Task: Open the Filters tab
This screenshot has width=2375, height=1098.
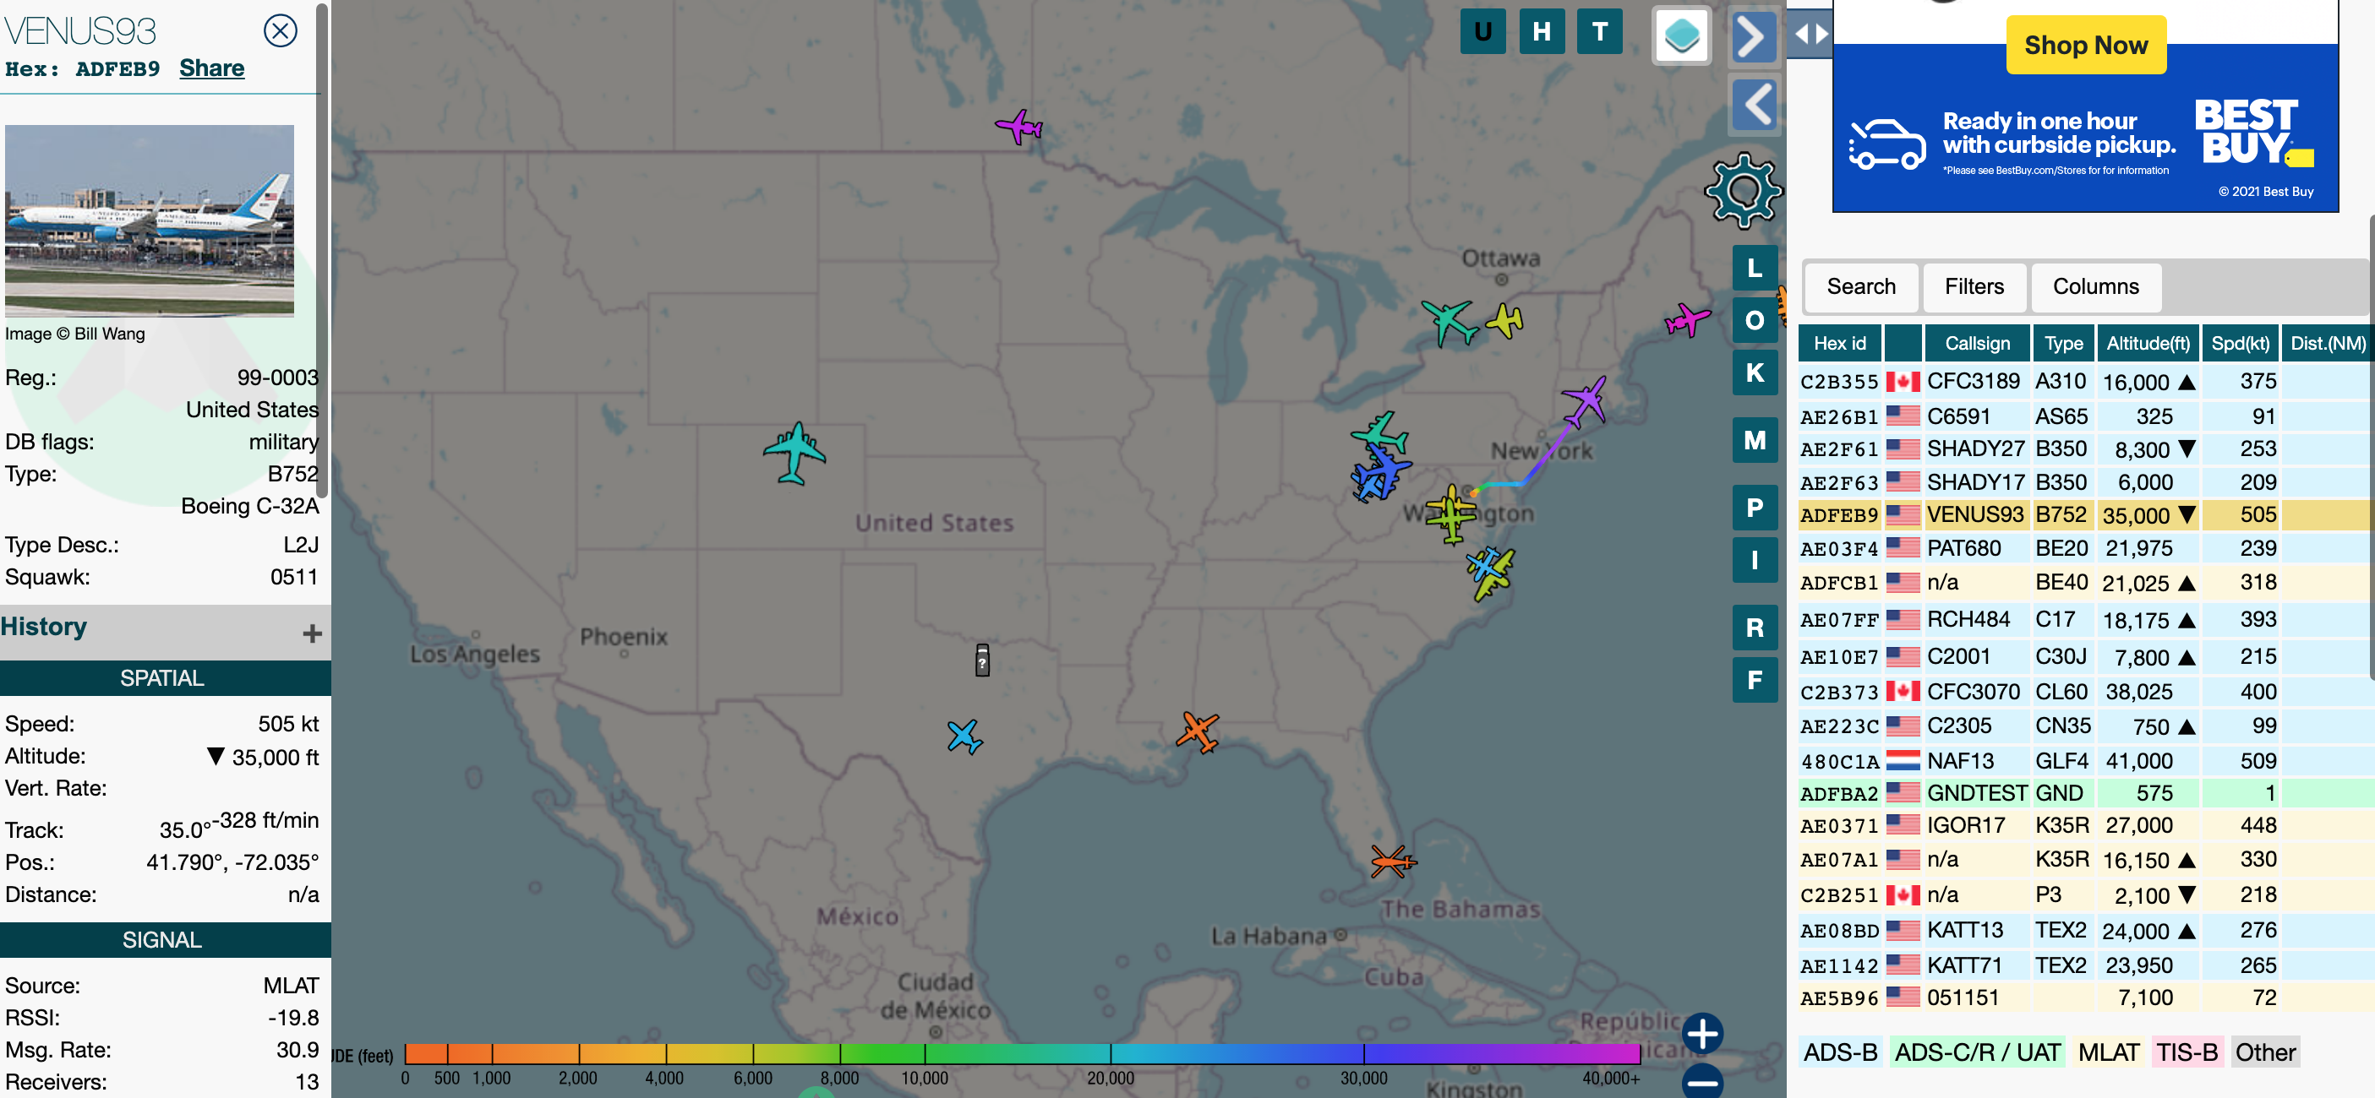Action: tap(1974, 286)
